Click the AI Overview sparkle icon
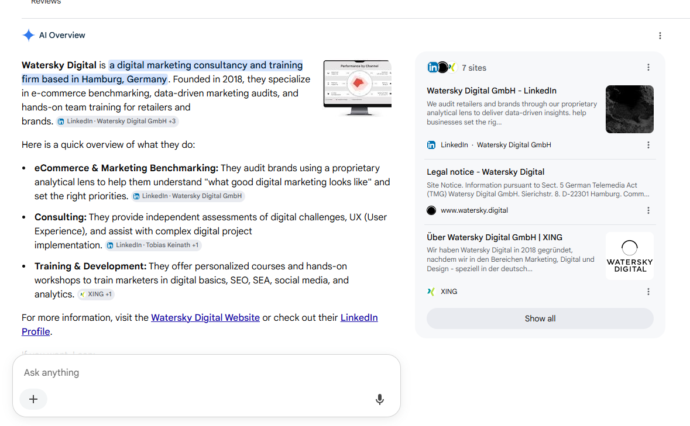 pyautogui.click(x=28, y=35)
